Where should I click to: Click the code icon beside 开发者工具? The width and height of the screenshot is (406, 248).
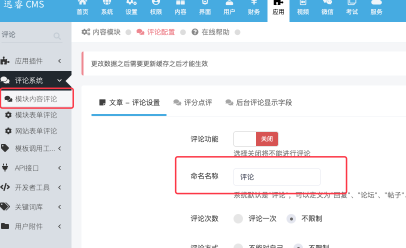tap(5, 187)
